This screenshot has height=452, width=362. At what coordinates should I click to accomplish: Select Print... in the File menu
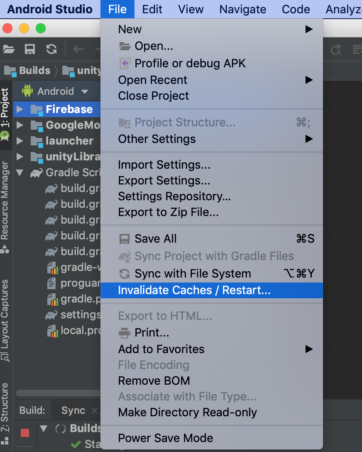(152, 333)
